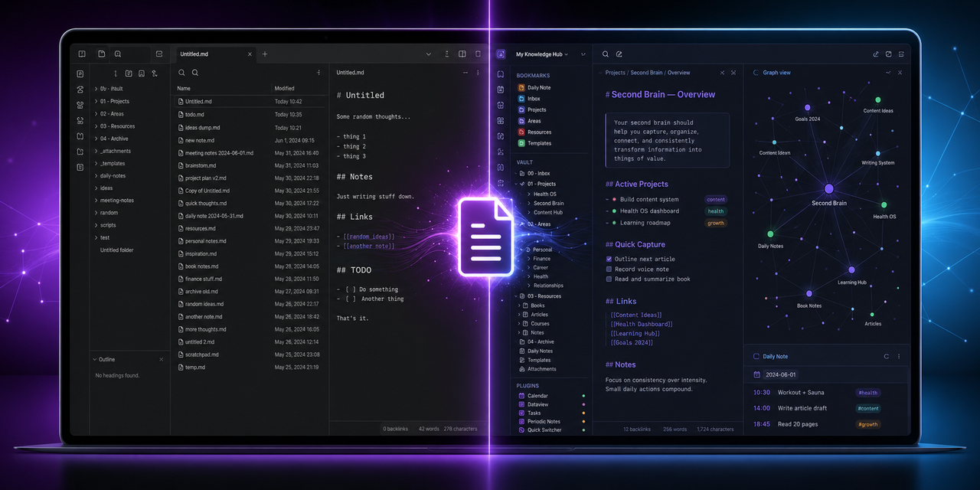
Task: Click Templates bookmark green icon
Action: pyautogui.click(x=521, y=143)
